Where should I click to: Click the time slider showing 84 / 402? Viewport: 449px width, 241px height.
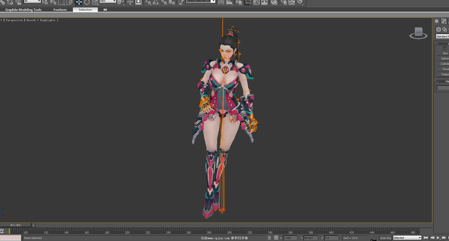click(16, 225)
